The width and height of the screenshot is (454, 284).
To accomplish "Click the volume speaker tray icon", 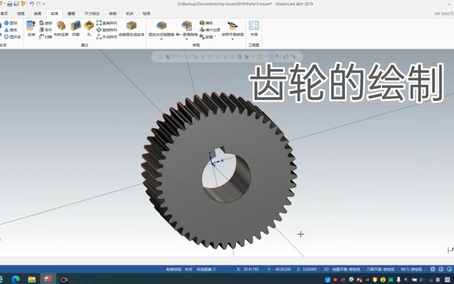I will pos(422,280).
